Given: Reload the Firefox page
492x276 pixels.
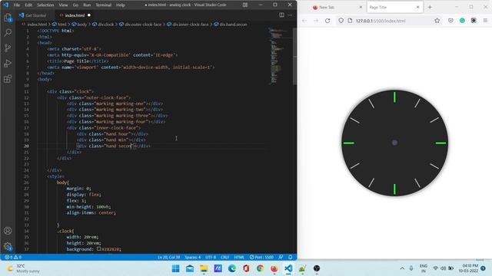Looking at the screenshot, I should pos(327,21).
